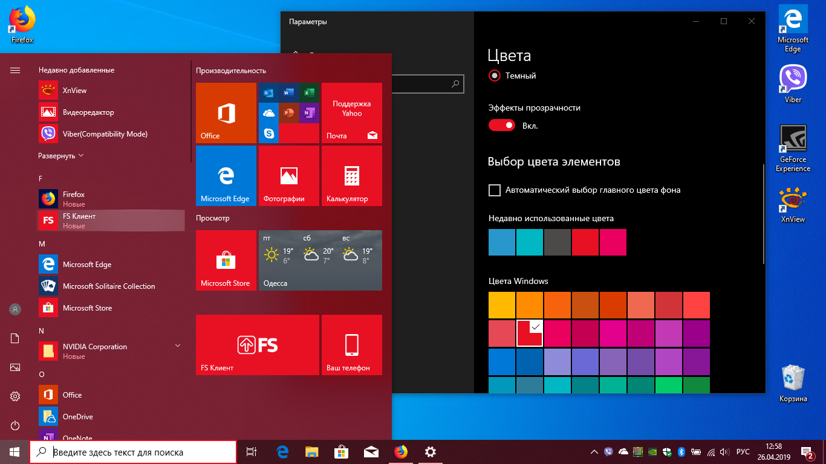Click the Settings window vertical scrollbar
826x464 pixels.
pos(764,214)
